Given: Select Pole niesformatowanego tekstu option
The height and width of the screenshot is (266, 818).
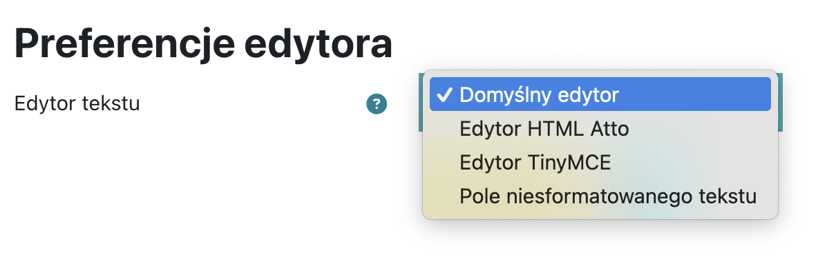Looking at the screenshot, I should click(600, 197).
